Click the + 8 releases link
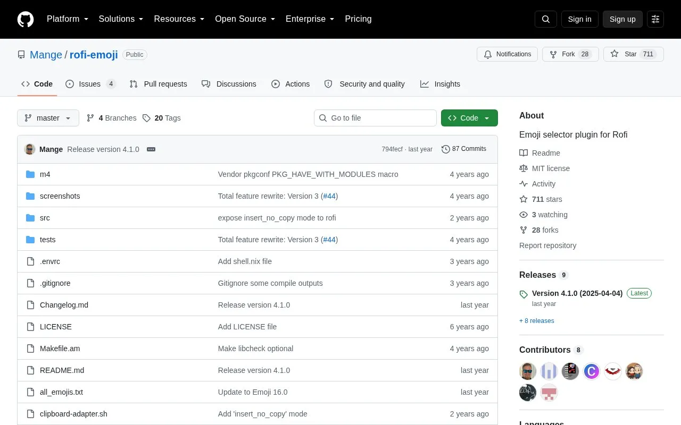Screen dimensions: 681x425 point(537,321)
